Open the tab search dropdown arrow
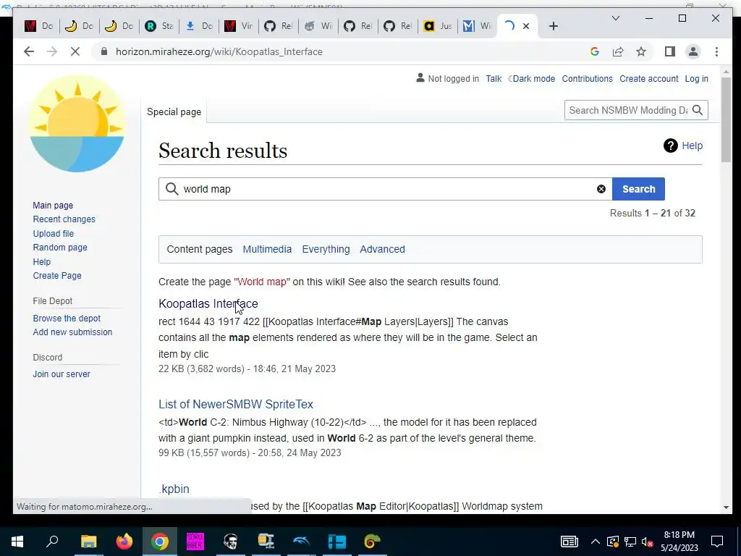741x556 pixels. click(615, 18)
